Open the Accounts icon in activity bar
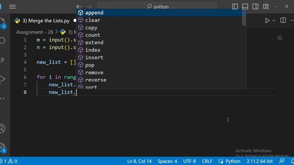The image size is (294, 165). [x=2, y=128]
